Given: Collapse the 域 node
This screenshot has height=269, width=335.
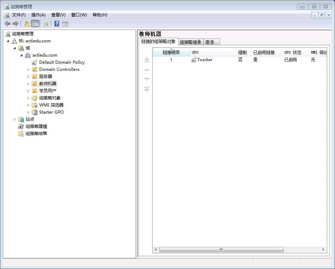Looking at the screenshot, I should 15,48.
